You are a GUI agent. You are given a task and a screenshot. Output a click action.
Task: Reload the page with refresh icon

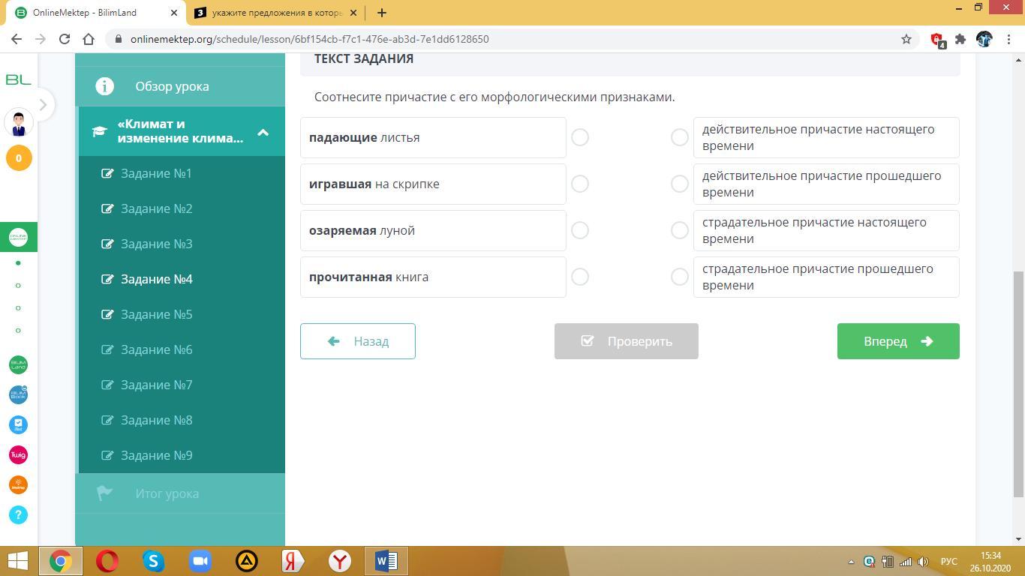(x=65, y=39)
